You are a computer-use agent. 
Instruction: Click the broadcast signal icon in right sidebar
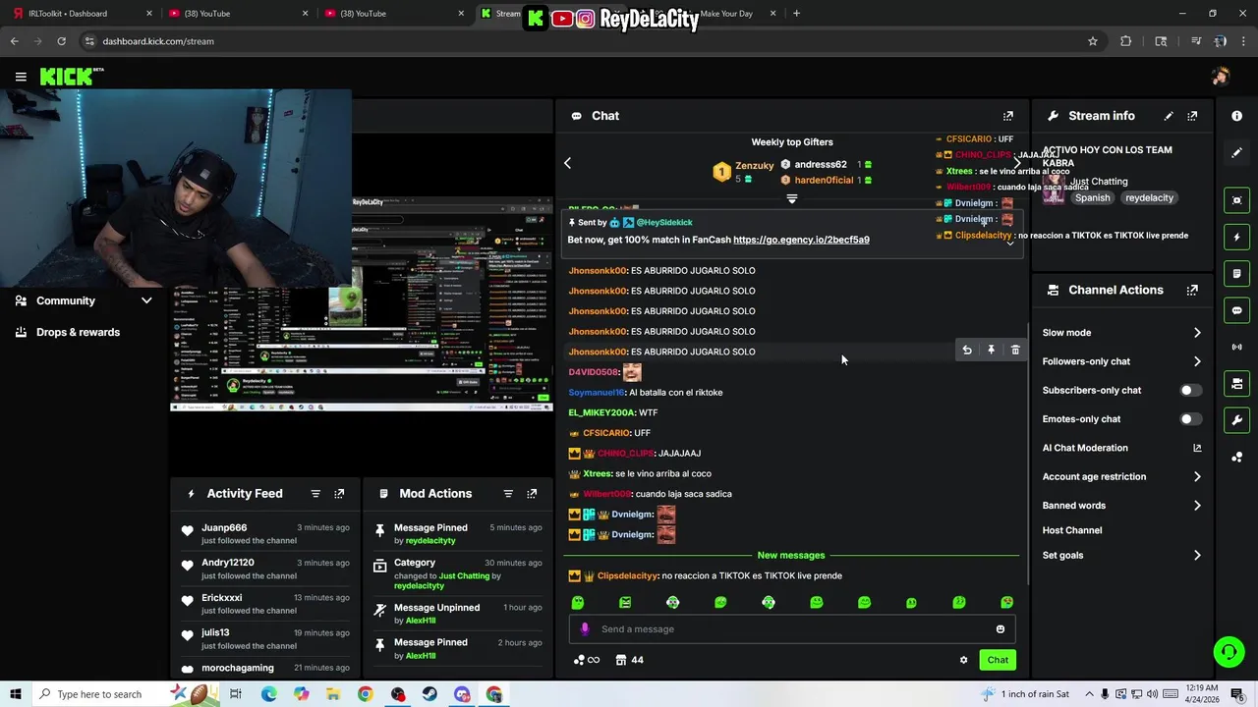point(1236,347)
